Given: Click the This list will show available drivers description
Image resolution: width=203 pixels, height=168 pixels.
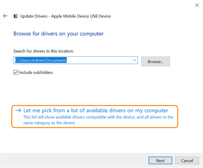Looking at the screenshot, I should click(98, 120).
